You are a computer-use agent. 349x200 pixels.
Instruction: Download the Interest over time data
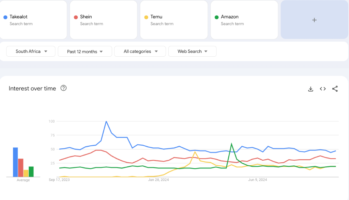point(310,89)
